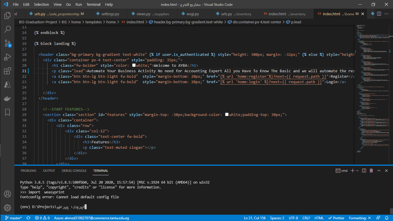The width and height of the screenshot is (393, 221).
Task: Show the Explorer in the activity bar
Action: pyautogui.click(x=7, y=16)
